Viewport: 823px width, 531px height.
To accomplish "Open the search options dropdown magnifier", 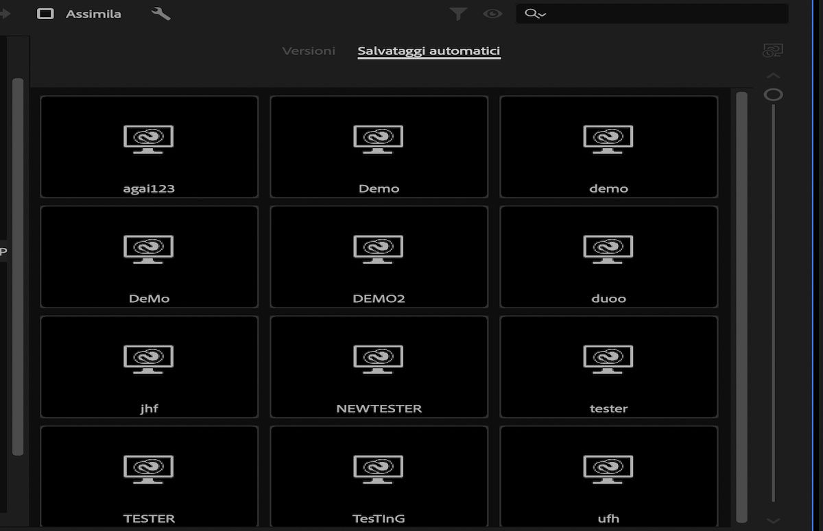I will (x=535, y=14).
